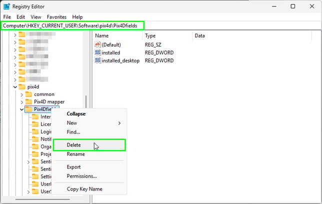Select the (Default) registry value
The height and width of the screenshot is (204, 322).
111,45
